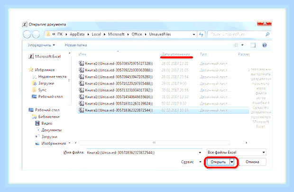Image resolution: width=294 pixels, height=192 pixels.
Task: Click UnsavedFiles in the address breadcrumb
Action: (x=160, y=34)
